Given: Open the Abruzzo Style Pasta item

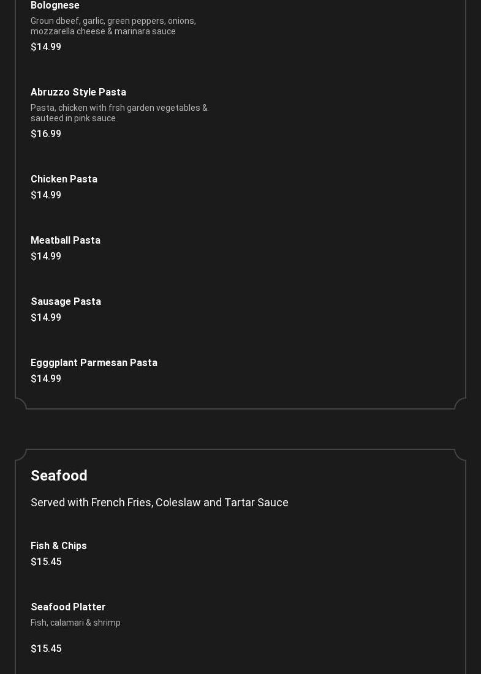Looking at the screenshot, I should [x=78, y=92].
